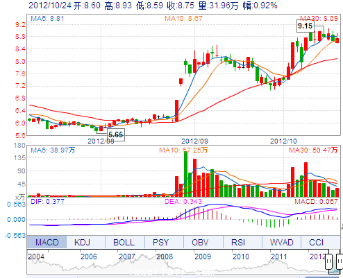Click the 9.15 high price label

306,26
